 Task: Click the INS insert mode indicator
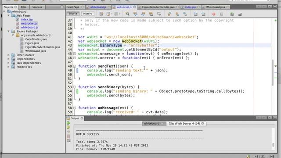click(x=272, y=156)
